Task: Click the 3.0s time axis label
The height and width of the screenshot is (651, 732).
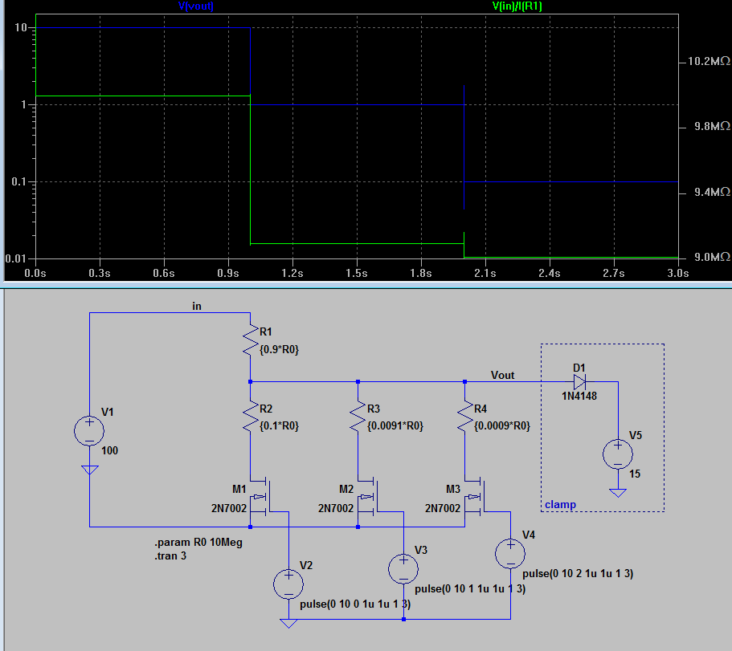Action: point(678,273)
